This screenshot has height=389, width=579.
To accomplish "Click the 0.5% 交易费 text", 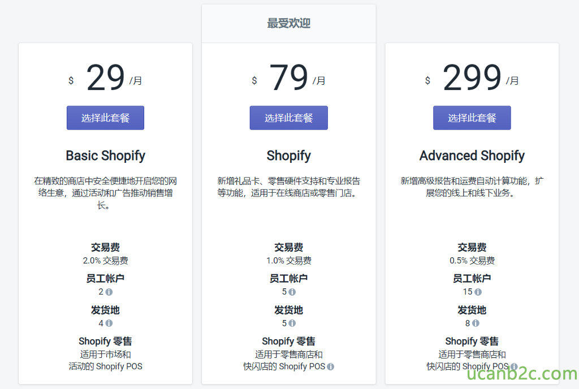I will (472, 261).
